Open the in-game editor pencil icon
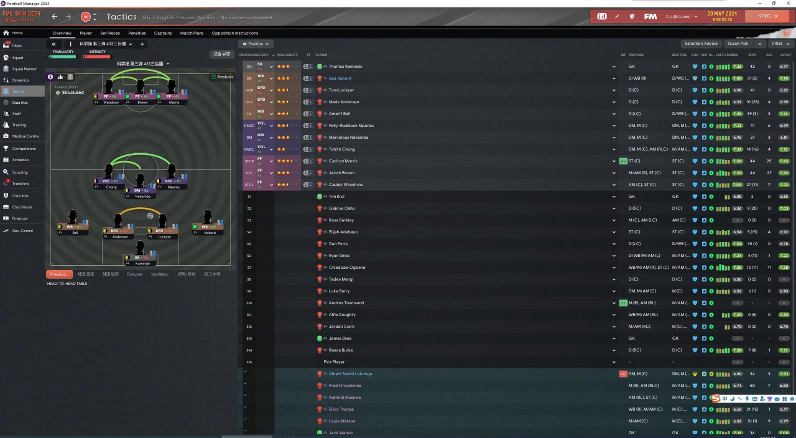Viewport: 796px width, 438px height. [x=618, y=16]
